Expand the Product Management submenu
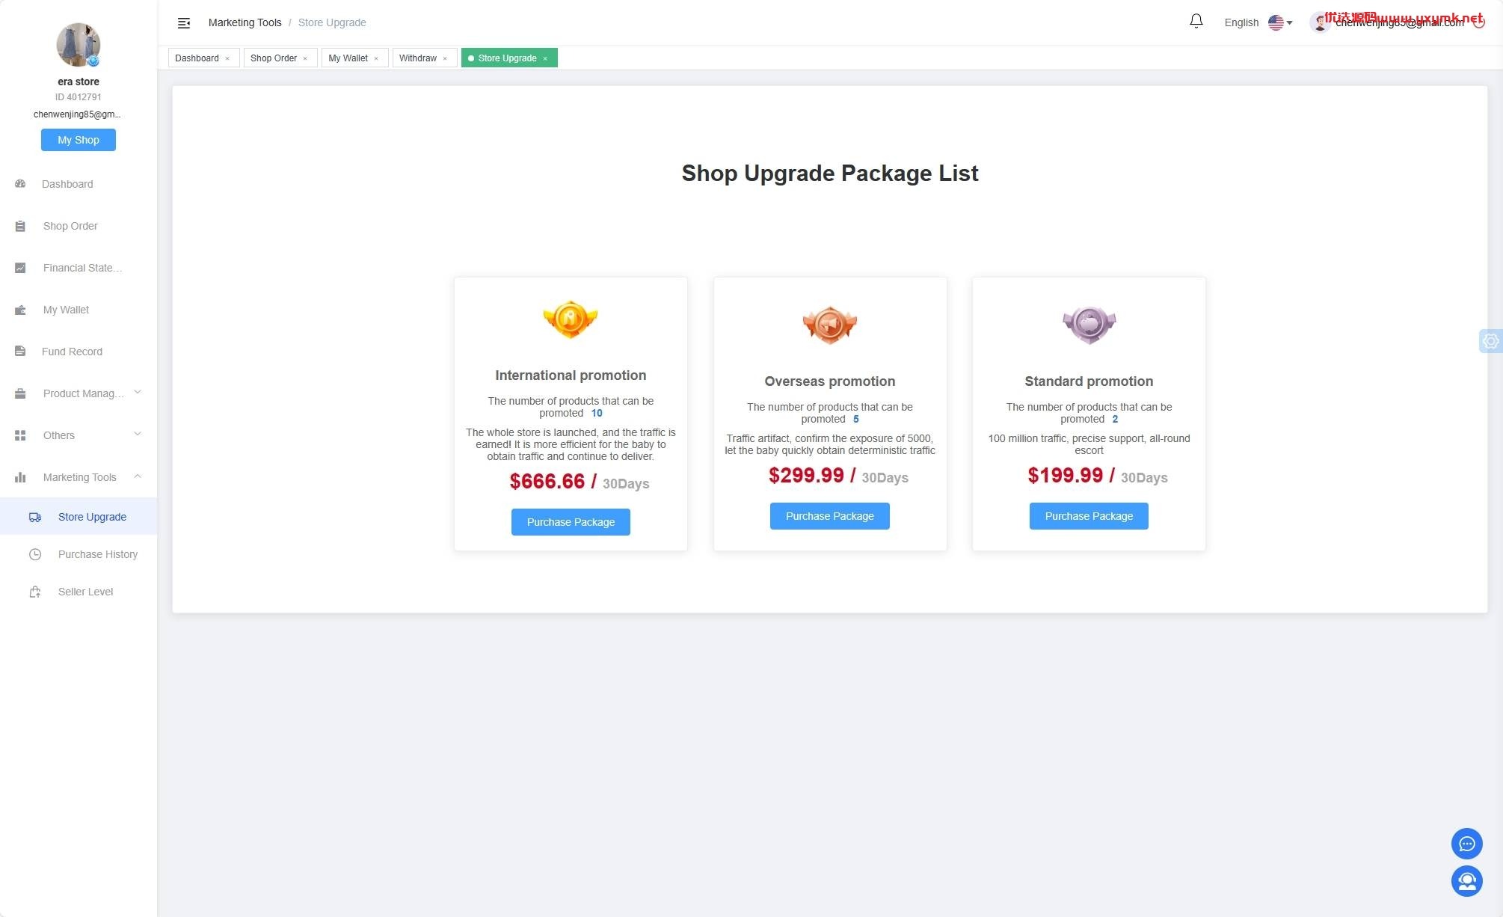The width and height of the screenshot is (1503, 917). 79,393
